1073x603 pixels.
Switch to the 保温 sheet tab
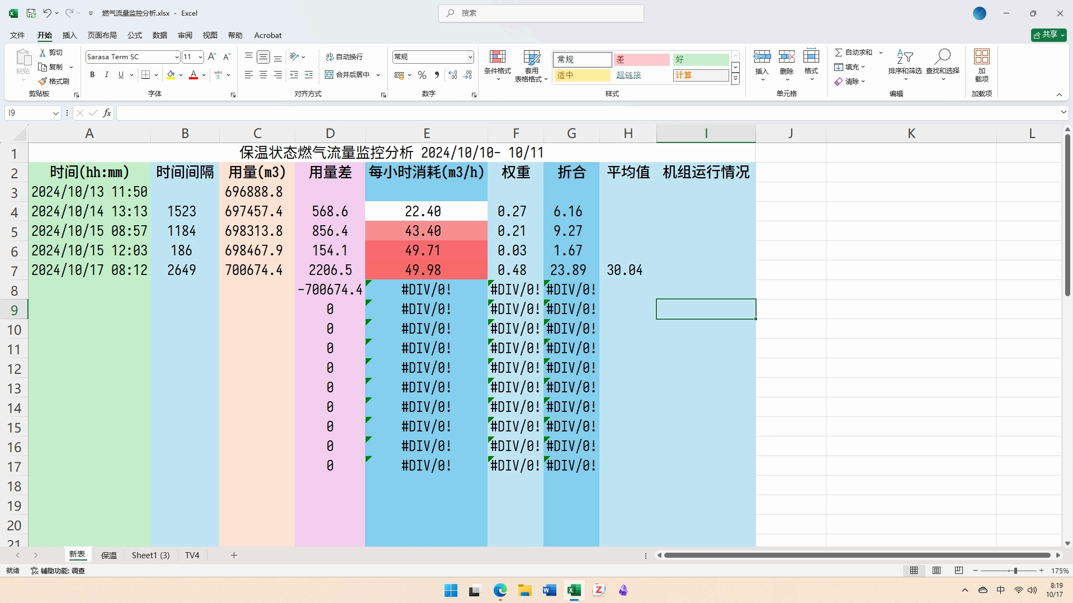(x=108, y=555)
